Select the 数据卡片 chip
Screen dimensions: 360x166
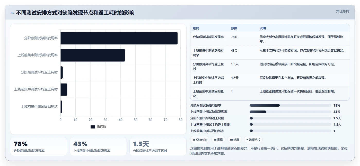tap(253, 140)
